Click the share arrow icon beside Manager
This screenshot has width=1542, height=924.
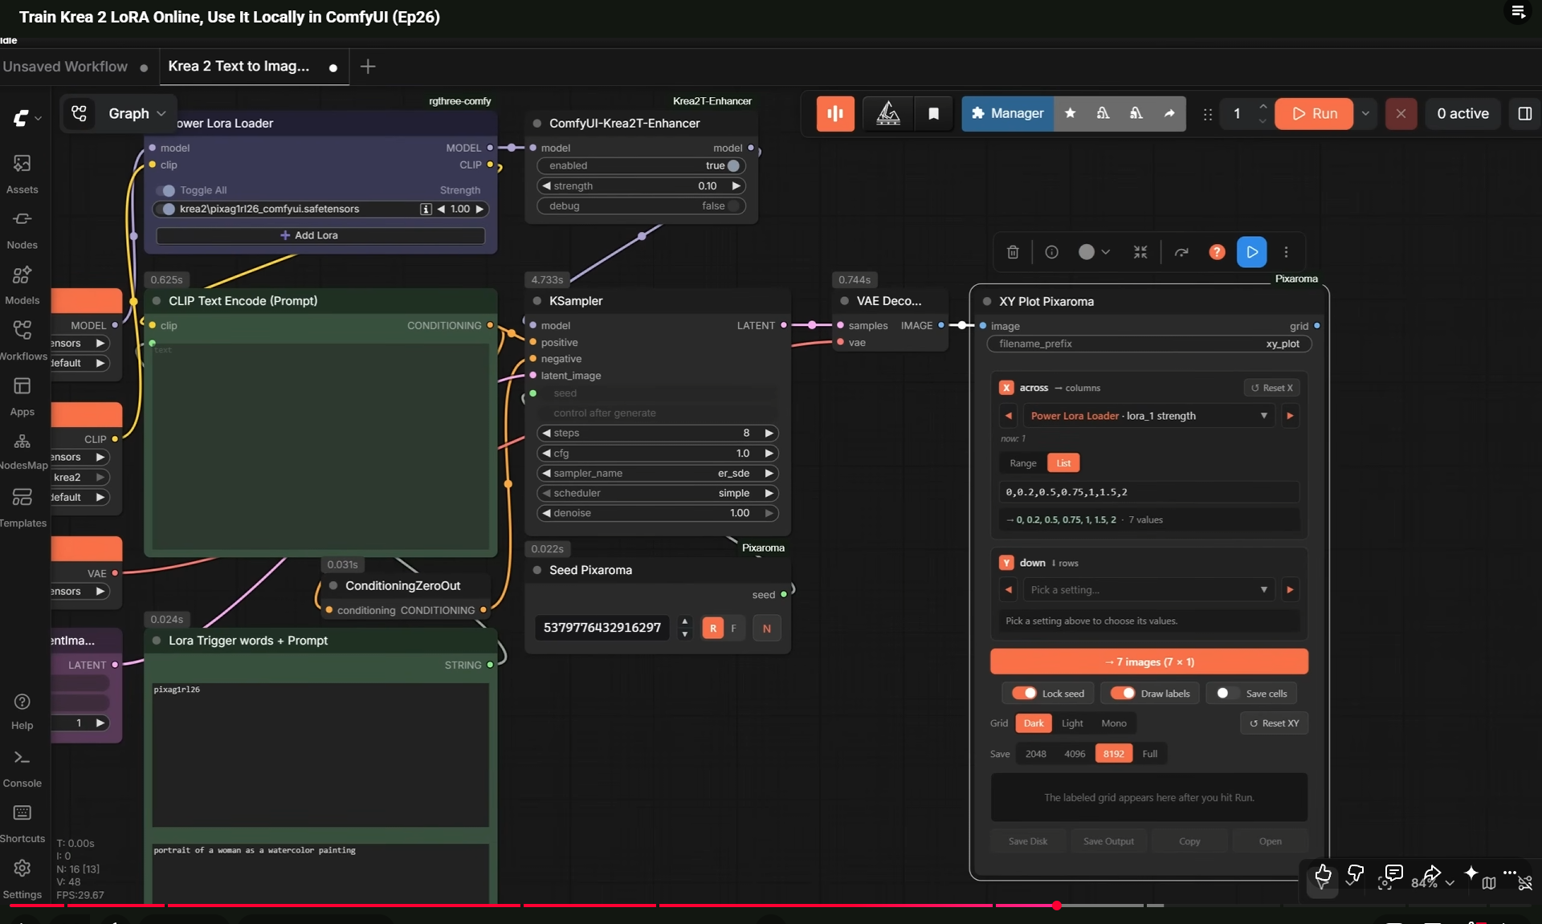coord(1169,114)
